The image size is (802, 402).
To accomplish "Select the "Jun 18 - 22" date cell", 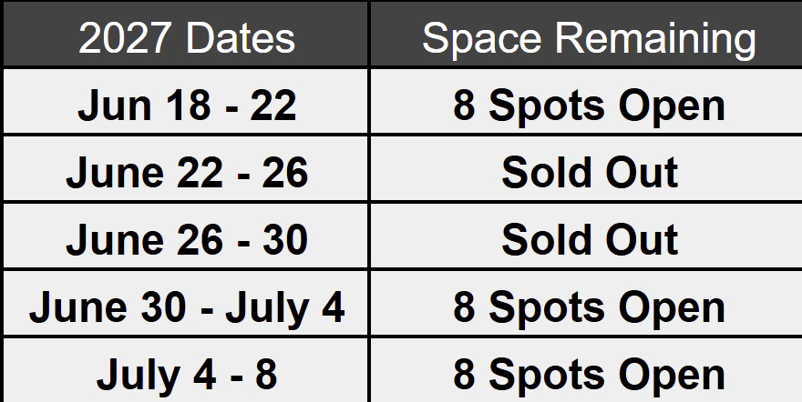I will click(x=186, y=102).
